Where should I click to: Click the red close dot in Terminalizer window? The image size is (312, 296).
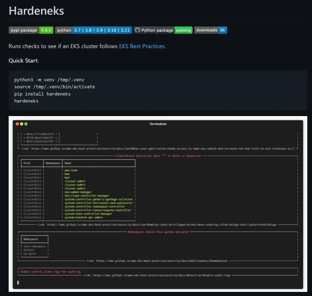click(x=17, y=124)
